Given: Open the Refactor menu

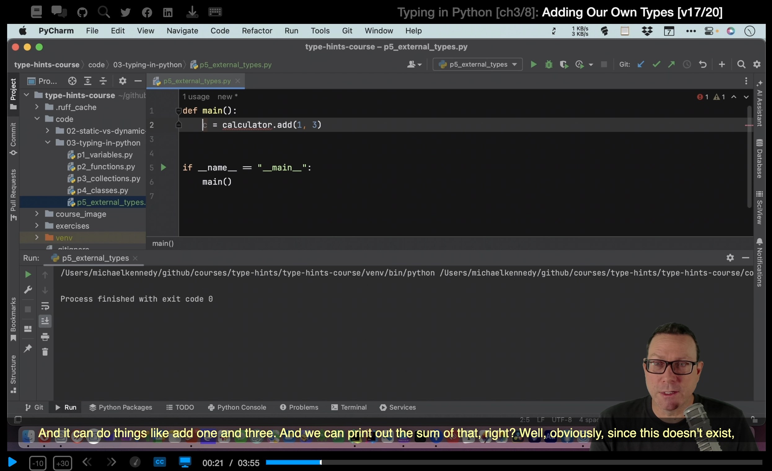Looking at the screenshot, I should click(x=257, y=31).
